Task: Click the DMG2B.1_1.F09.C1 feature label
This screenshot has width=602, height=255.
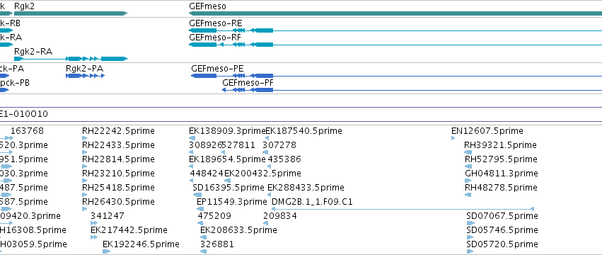Action: pos(312,202)
